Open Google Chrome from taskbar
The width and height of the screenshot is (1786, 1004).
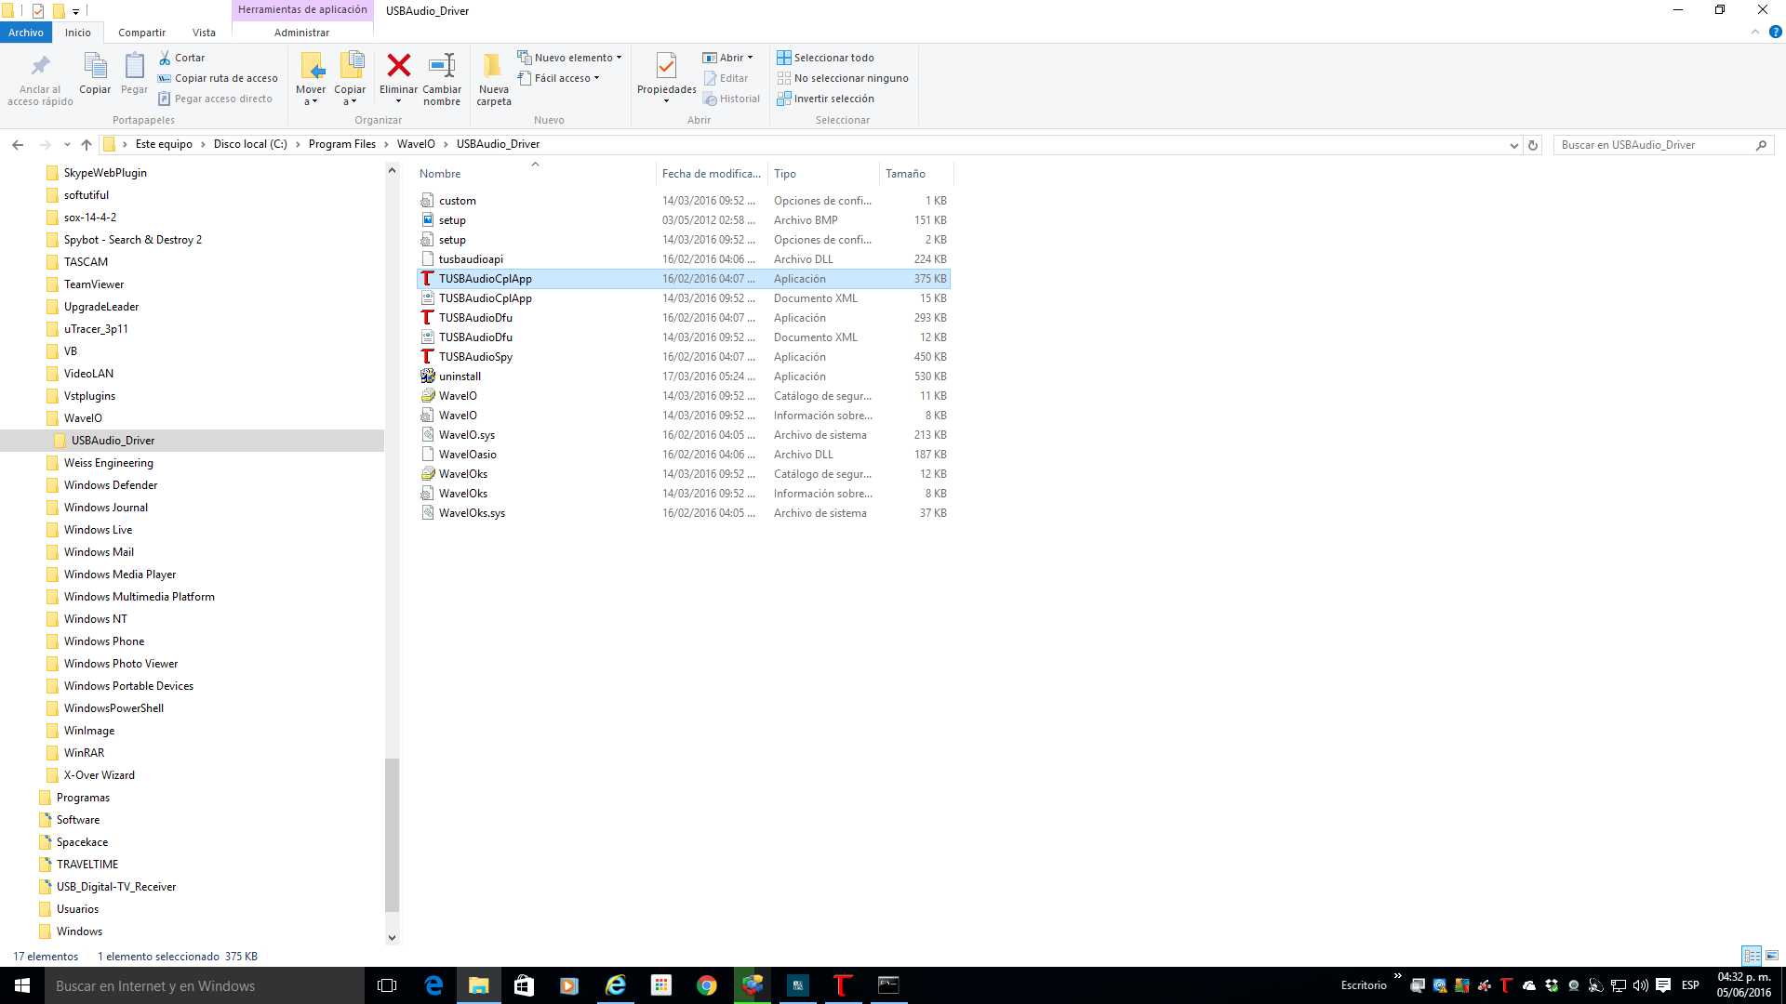(x=707, y=985)
